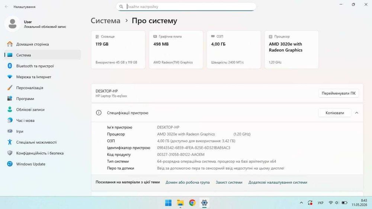The height and width of the screenshot is (209, 372).
Task: Click the back arrow beside Налаштування
Action: pos(6,7)
